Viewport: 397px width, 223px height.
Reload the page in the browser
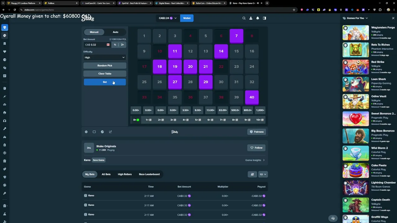(15, 10)
